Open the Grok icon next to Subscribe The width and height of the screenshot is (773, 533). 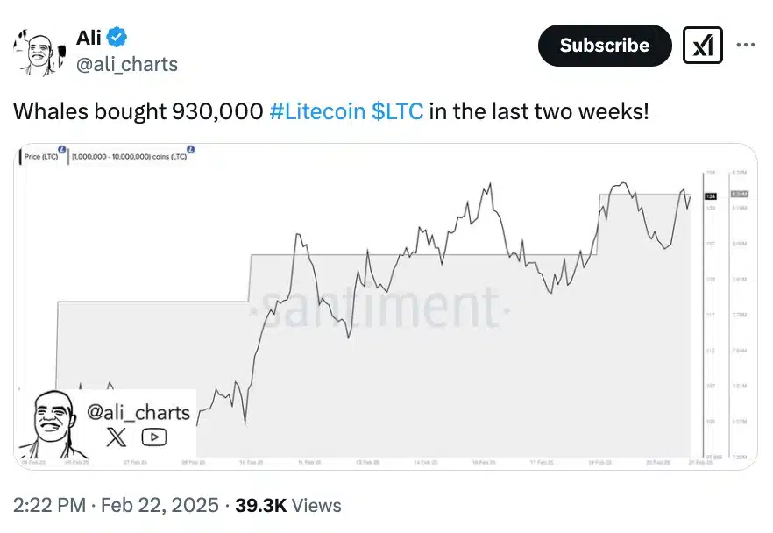[x=703, y=46]
